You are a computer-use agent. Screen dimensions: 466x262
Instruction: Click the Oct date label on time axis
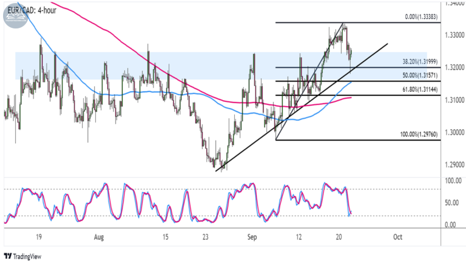(397, 237)
